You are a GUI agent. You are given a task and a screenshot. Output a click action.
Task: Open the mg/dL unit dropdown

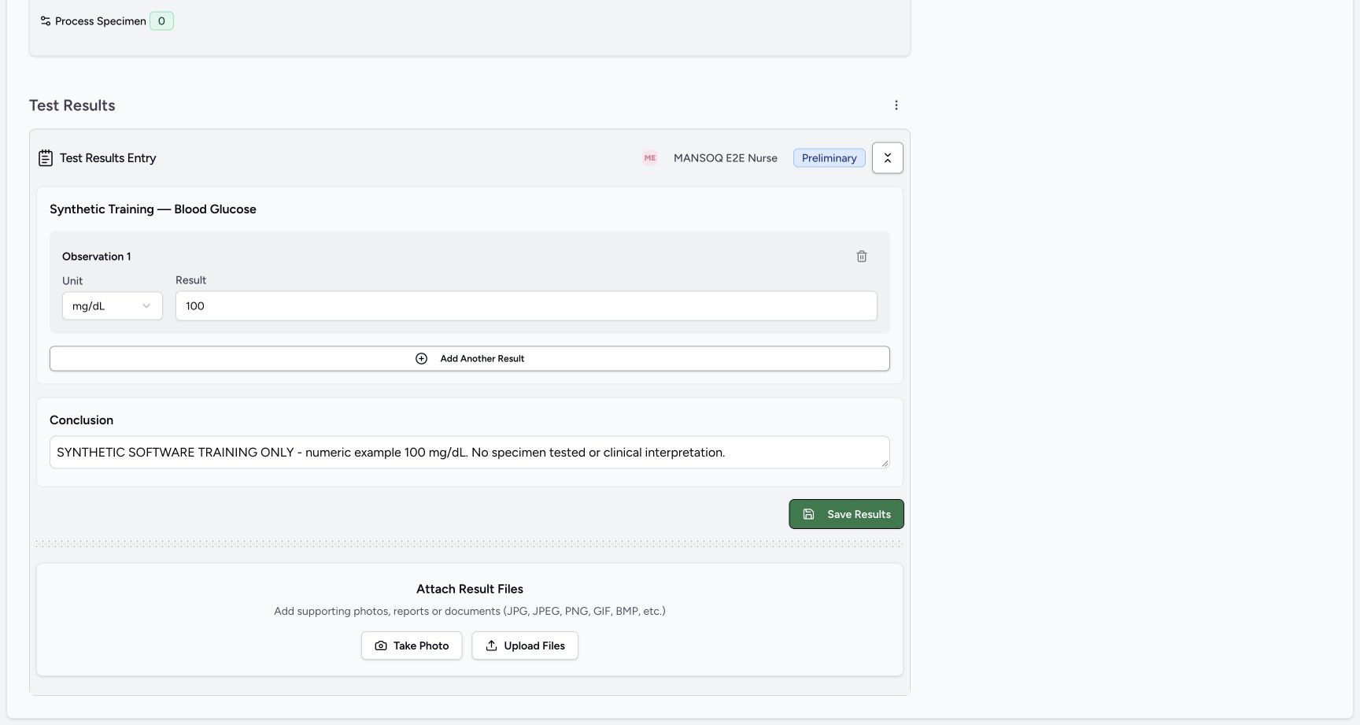[x=113, y=306]
